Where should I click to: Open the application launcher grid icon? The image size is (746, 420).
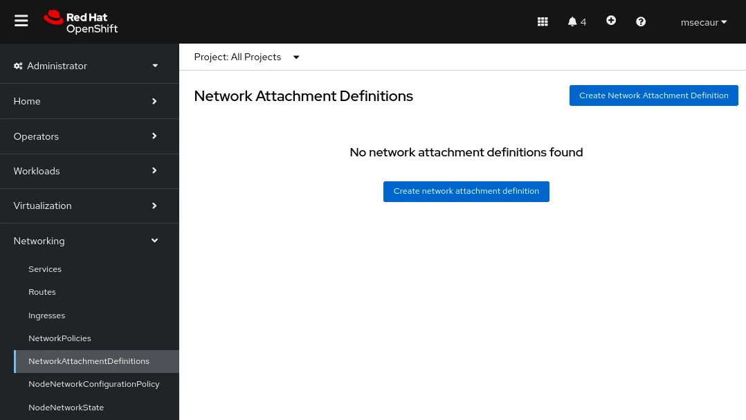coord(543,22)
